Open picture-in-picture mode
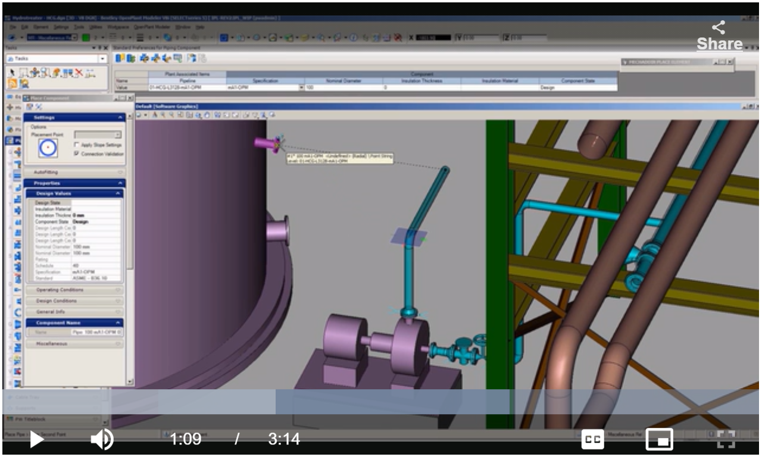Screen dimensions: 762x460 coord(659,440)
